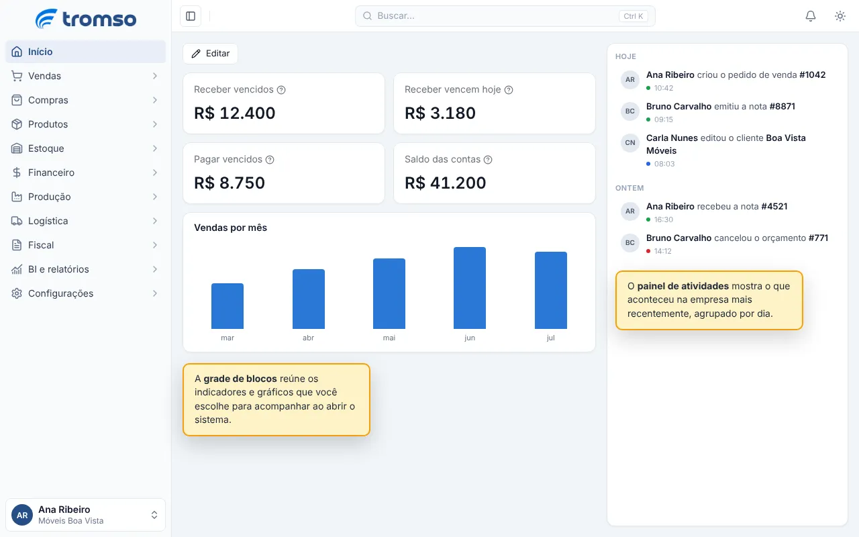Click Bruno Carvalho's avatar on nota #8871 entry

(630, 111)
